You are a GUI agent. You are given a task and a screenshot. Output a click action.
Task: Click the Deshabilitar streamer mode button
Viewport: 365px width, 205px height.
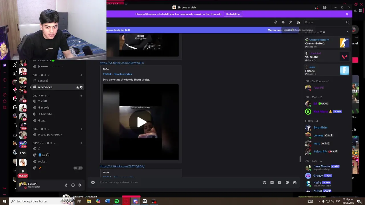click(x=233, y=14)
